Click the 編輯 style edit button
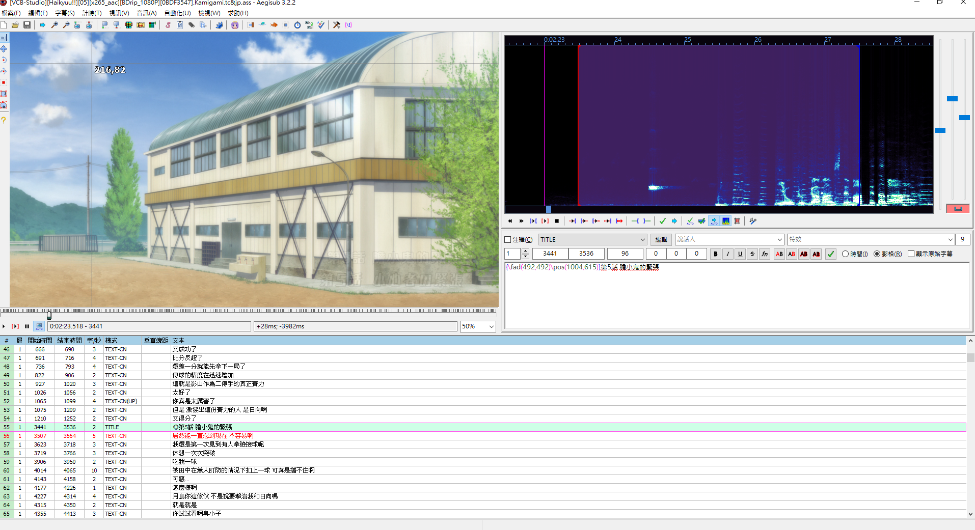The image size is (975, 530). click(x=661, y=240)
